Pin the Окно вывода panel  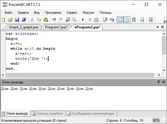[x=159, y=82]
